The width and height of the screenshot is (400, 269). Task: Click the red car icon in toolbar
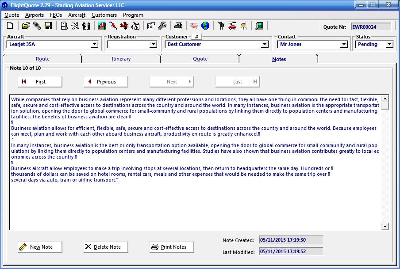click(x=232, y=26)
